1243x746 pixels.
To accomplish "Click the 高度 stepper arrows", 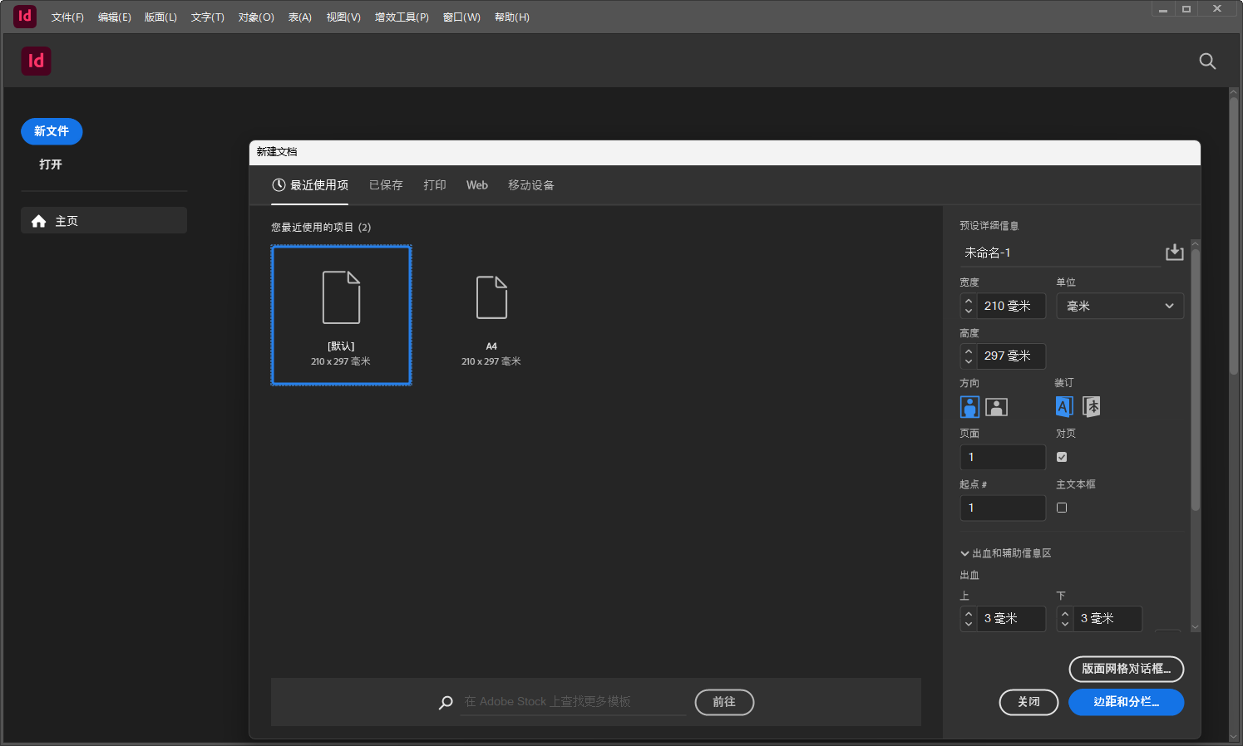I will click(x=969, y=356).
